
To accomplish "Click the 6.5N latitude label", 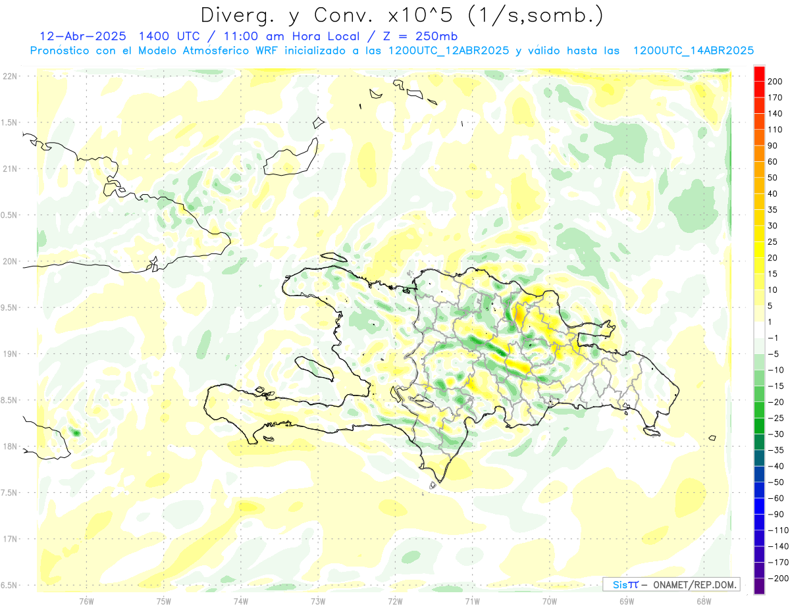I will click(9, 585).
